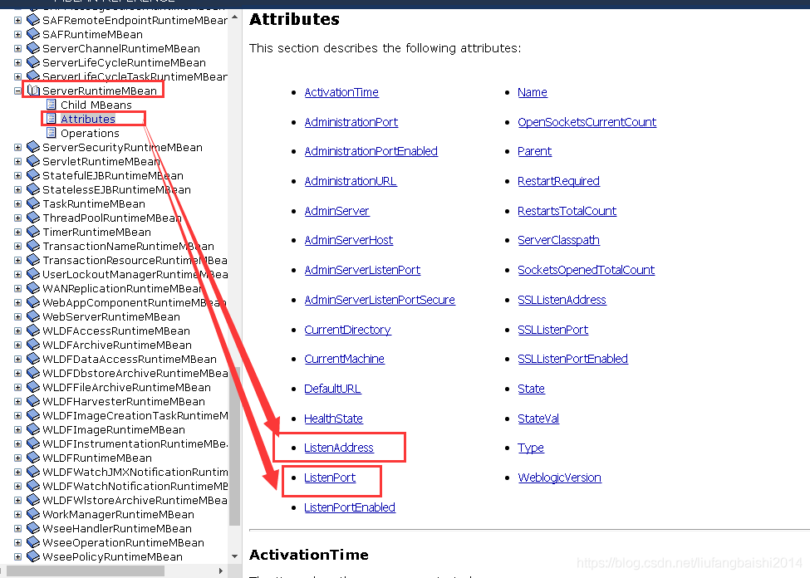The height and width of the screenshot is (578, 810).
Task: Open the CurrentMachine link
Action: tap(345, 359)
